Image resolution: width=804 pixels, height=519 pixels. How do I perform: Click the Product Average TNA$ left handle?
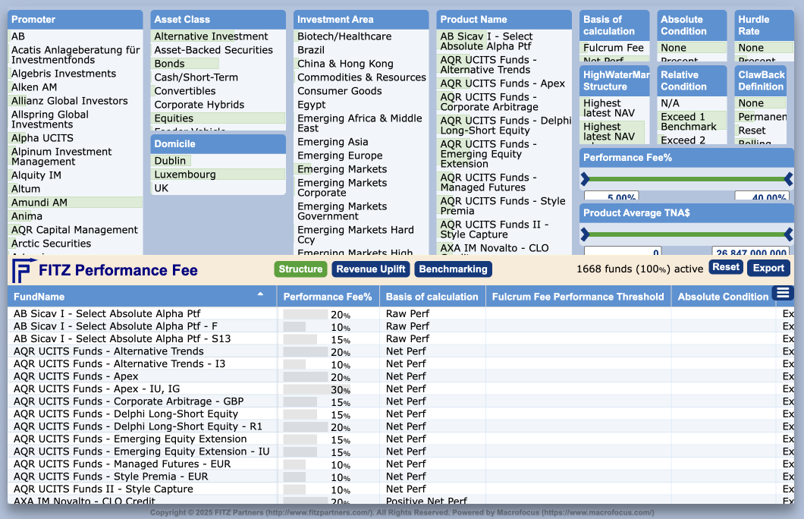(585, 234)
